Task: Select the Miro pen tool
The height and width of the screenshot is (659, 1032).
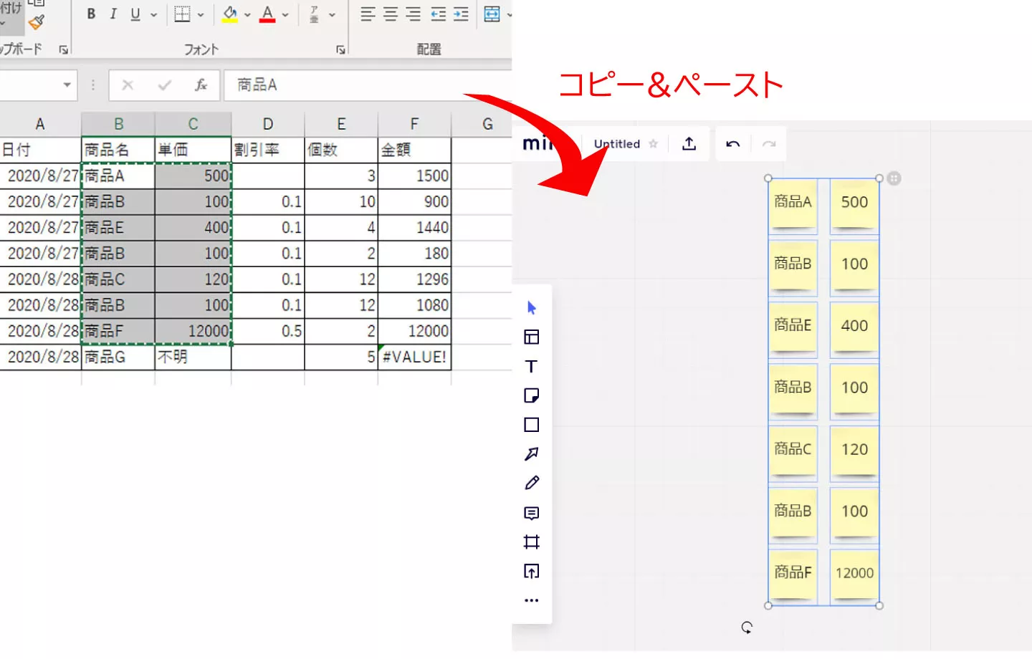Action: pyautogui.click(x=532, y=484)
